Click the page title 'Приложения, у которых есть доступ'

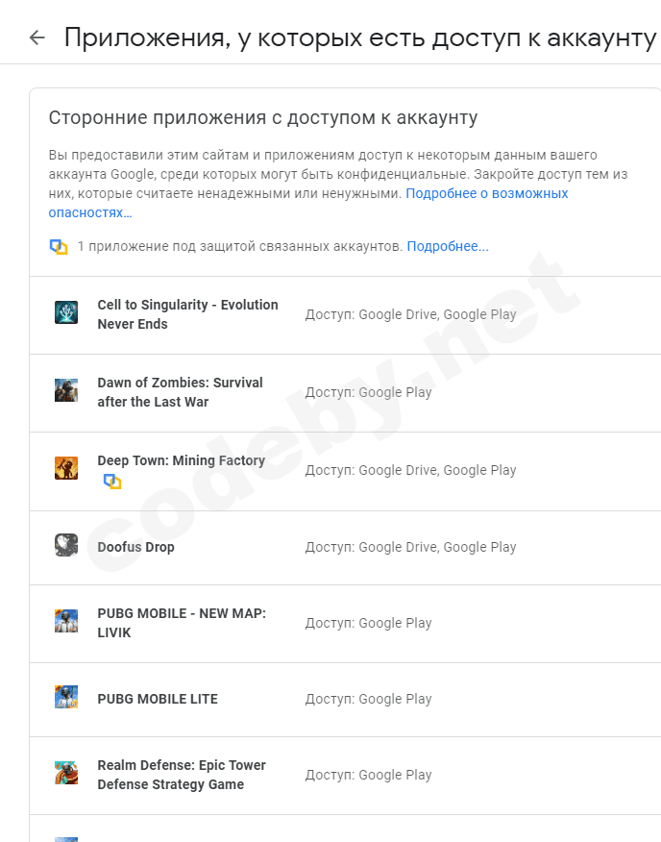(x=360, y=38)
